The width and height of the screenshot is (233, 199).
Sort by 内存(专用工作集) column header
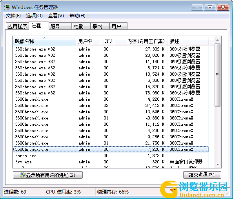(x=140, y=41)
